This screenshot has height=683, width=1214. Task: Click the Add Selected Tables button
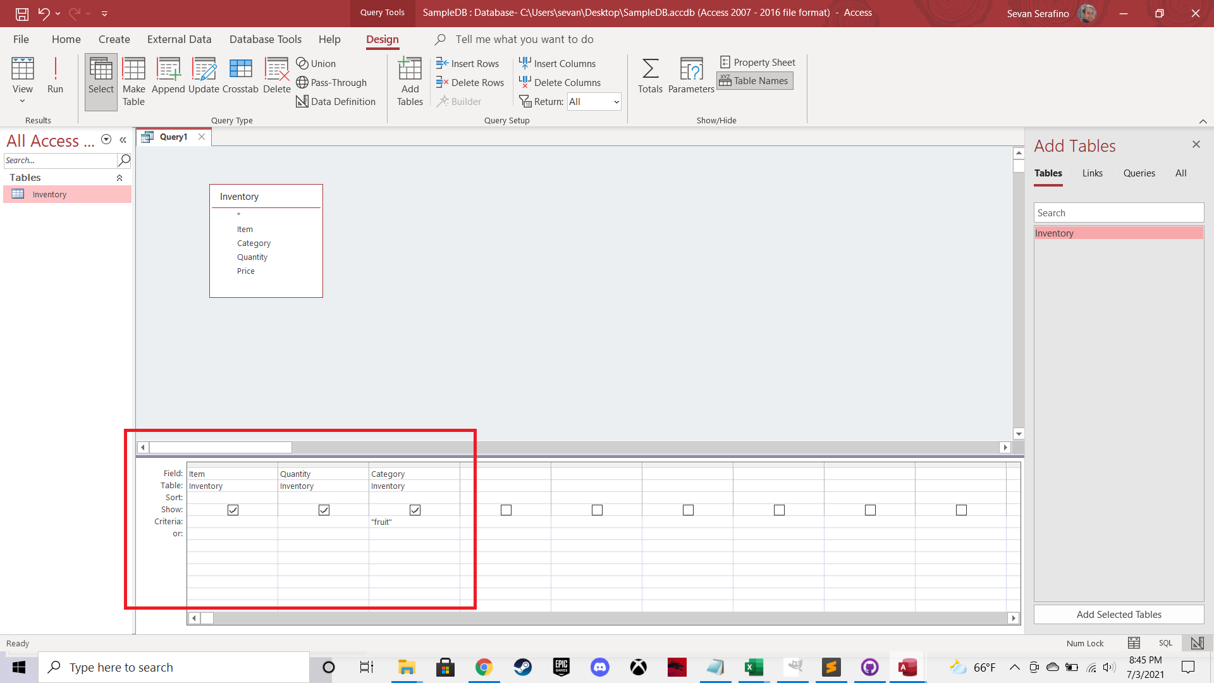point(1119,615)
